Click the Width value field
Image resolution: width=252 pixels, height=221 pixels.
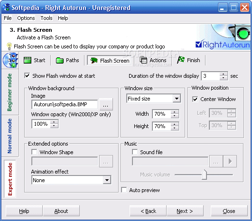(x=161, y=114)
